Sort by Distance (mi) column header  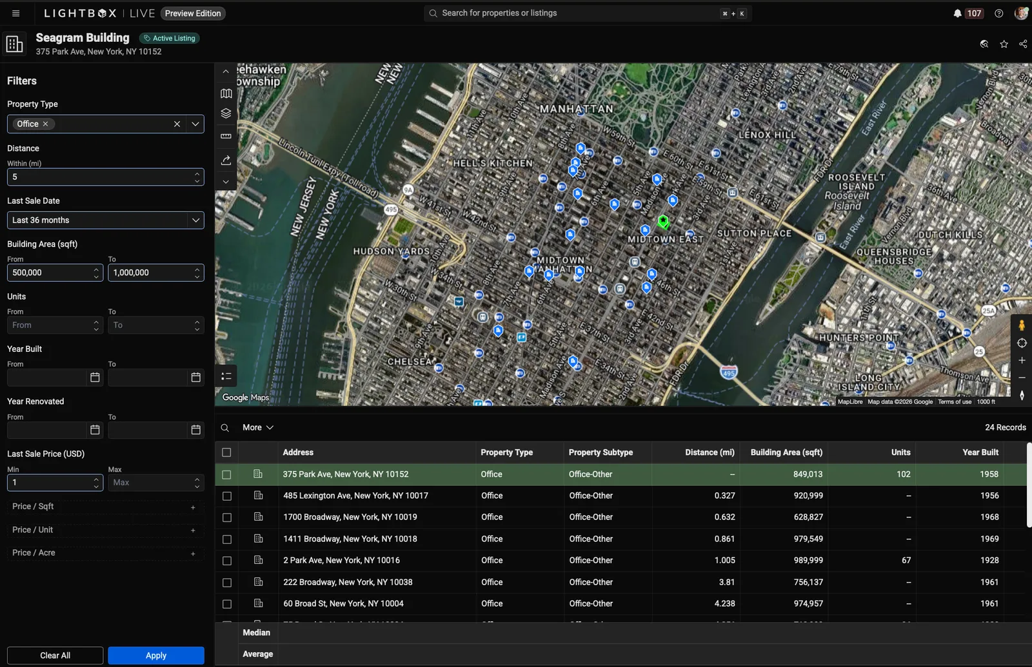coord(709,452)
